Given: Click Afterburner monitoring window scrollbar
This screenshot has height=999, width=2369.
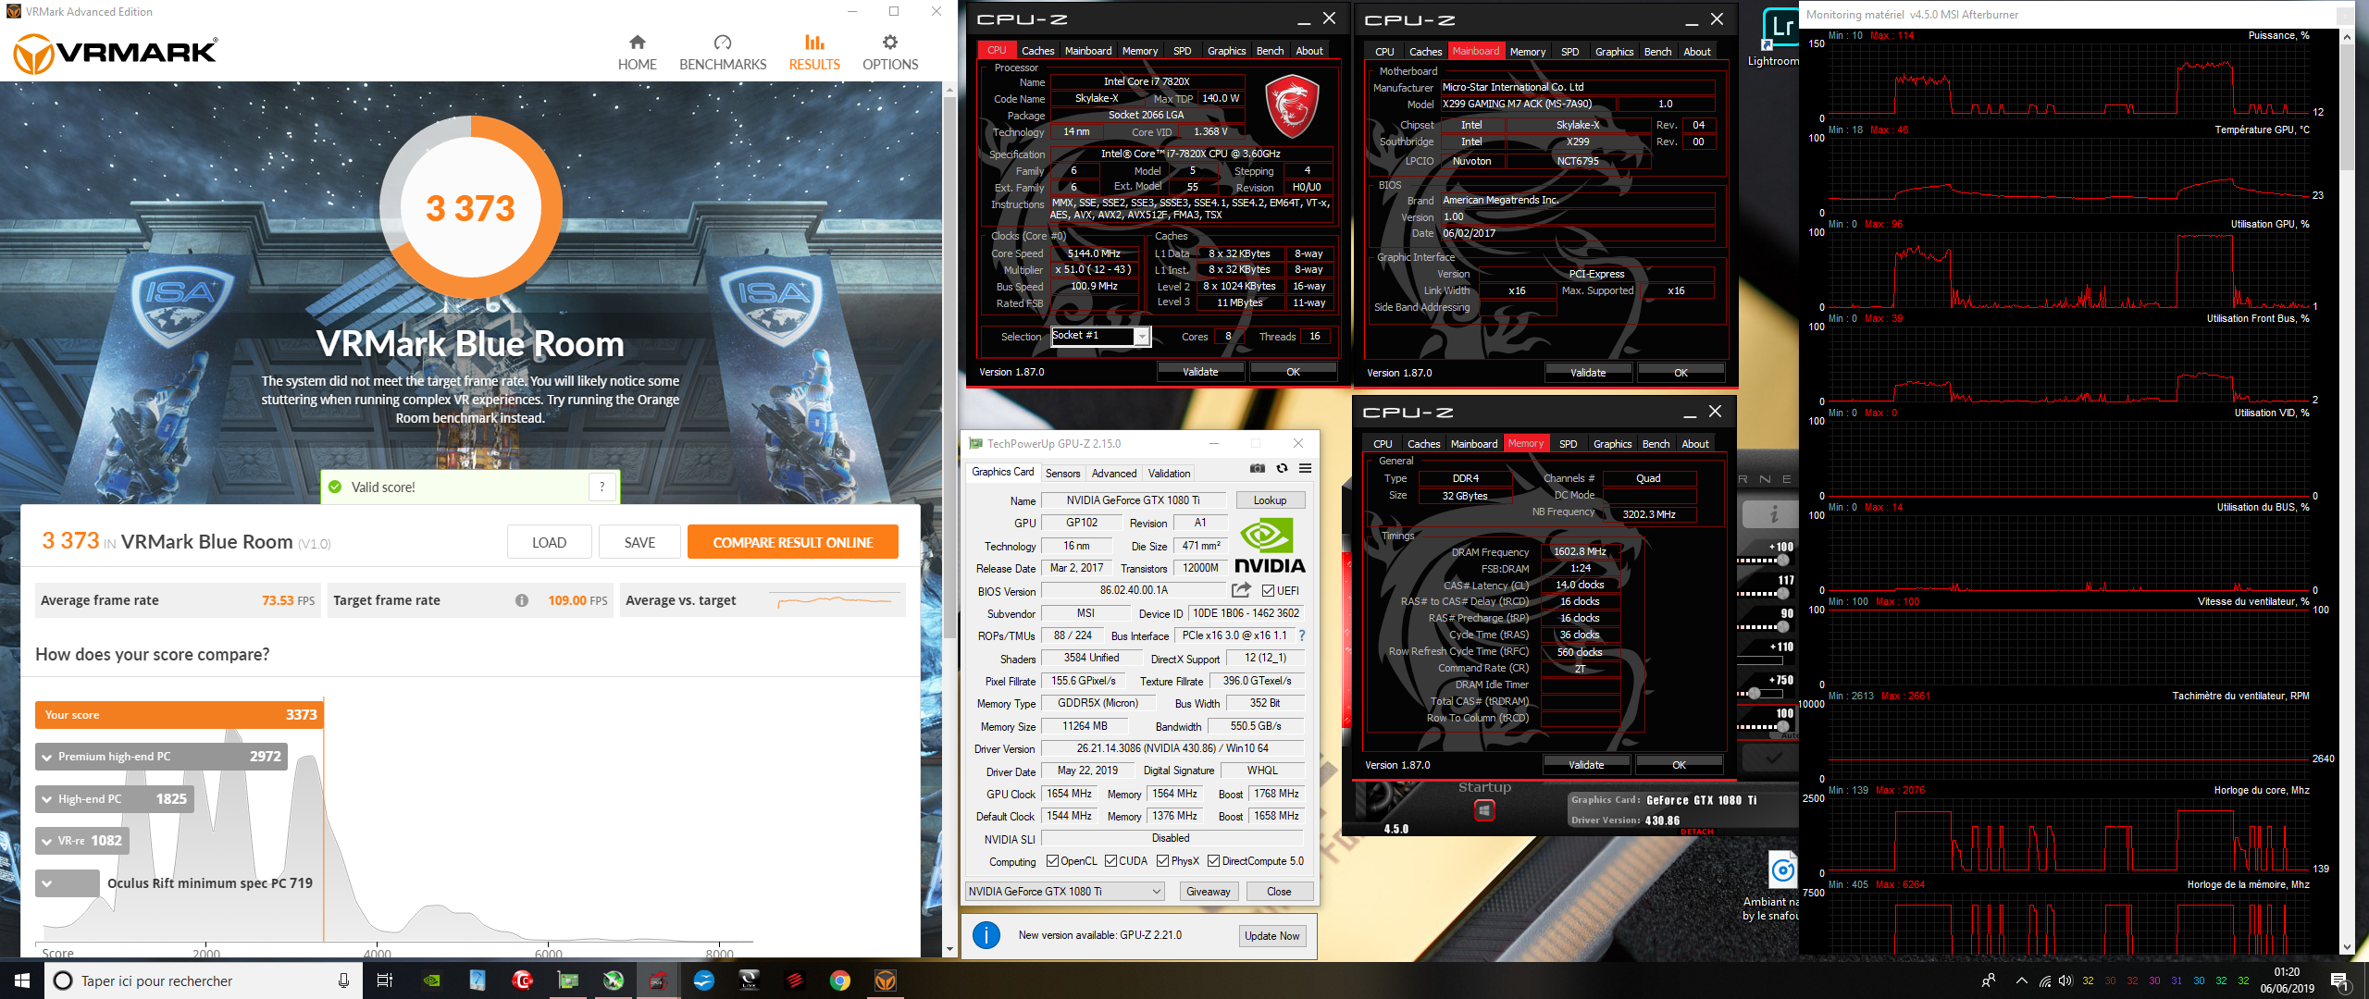Looking at the screenshot, I should click(2347, 106).
